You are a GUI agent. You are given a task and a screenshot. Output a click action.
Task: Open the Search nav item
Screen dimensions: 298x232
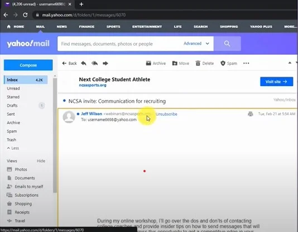point(201,27)
